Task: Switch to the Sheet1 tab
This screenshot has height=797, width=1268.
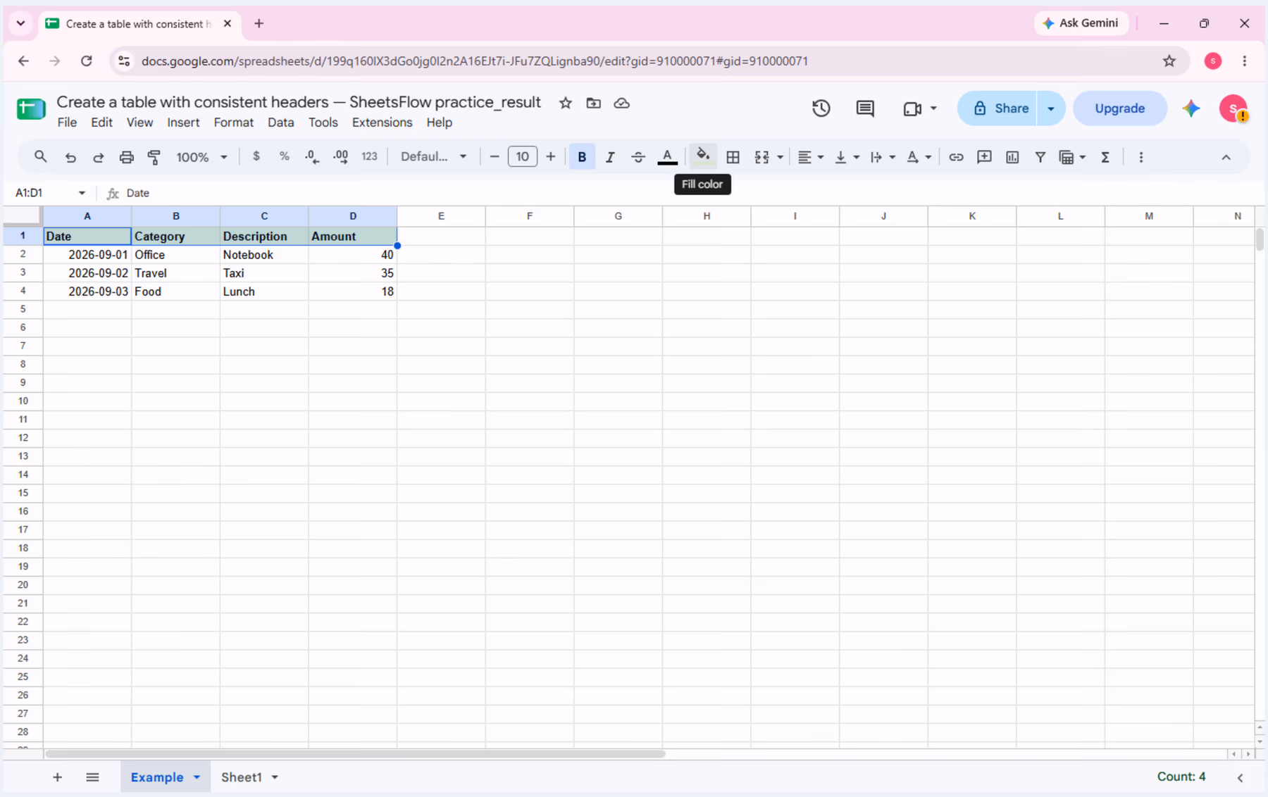Action: [241, 777]
